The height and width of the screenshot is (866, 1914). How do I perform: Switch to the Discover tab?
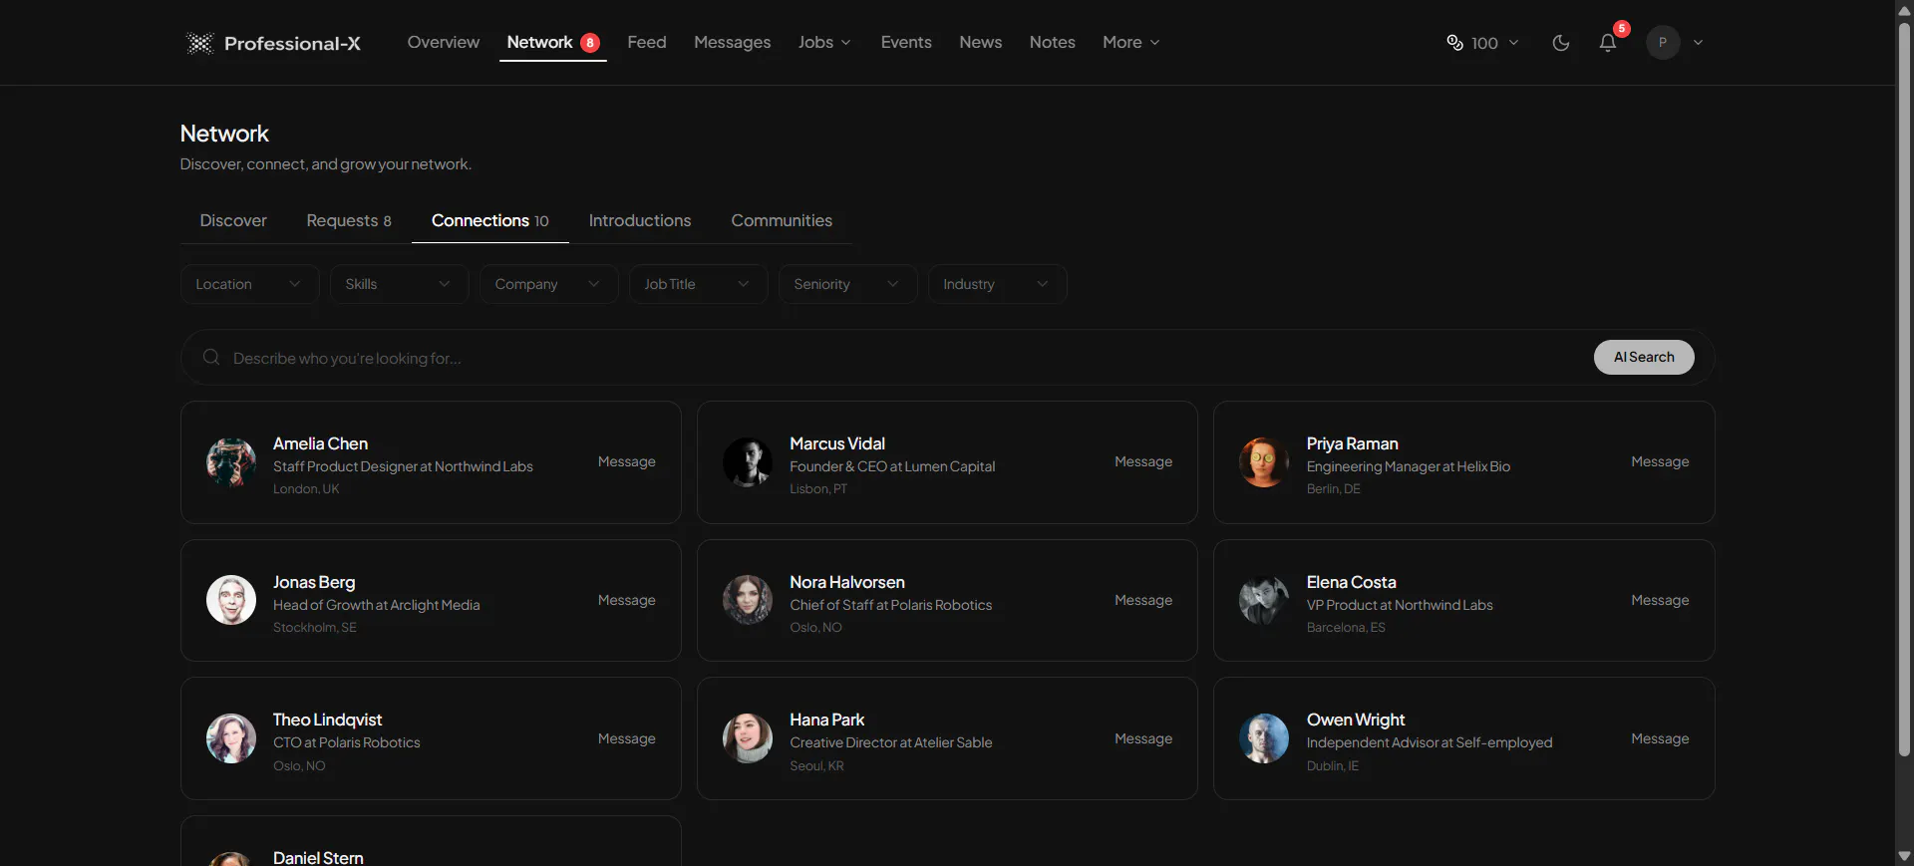pyautogui.click(x=233, y=220)
